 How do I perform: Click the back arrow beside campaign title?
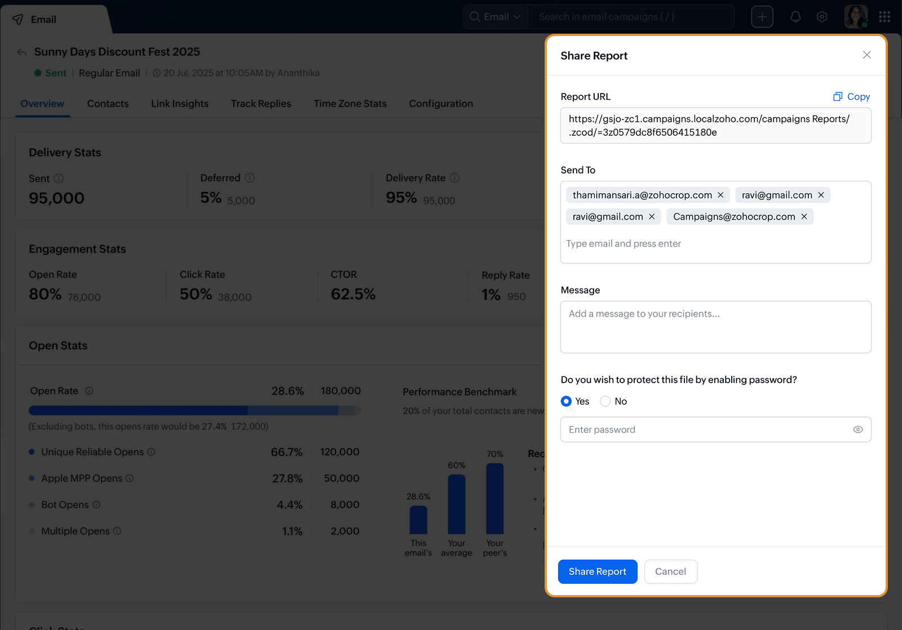point(22,52)
